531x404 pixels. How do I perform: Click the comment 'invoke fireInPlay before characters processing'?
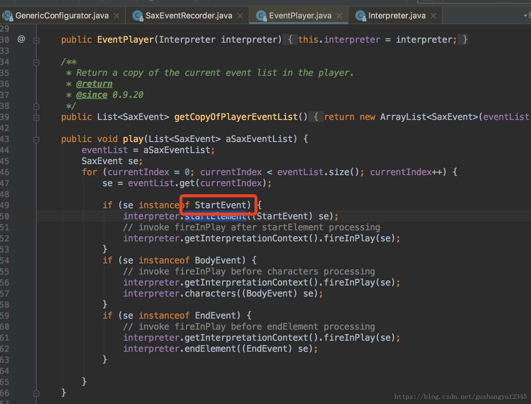click(249, 272)
